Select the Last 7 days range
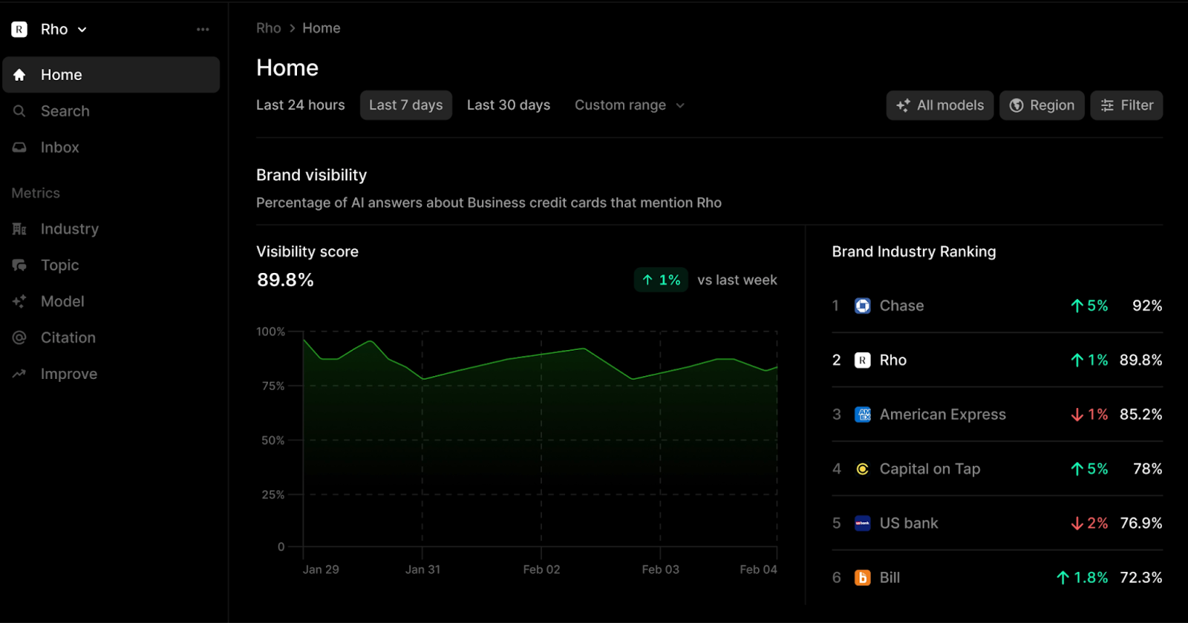 click(x=405, y=105)
